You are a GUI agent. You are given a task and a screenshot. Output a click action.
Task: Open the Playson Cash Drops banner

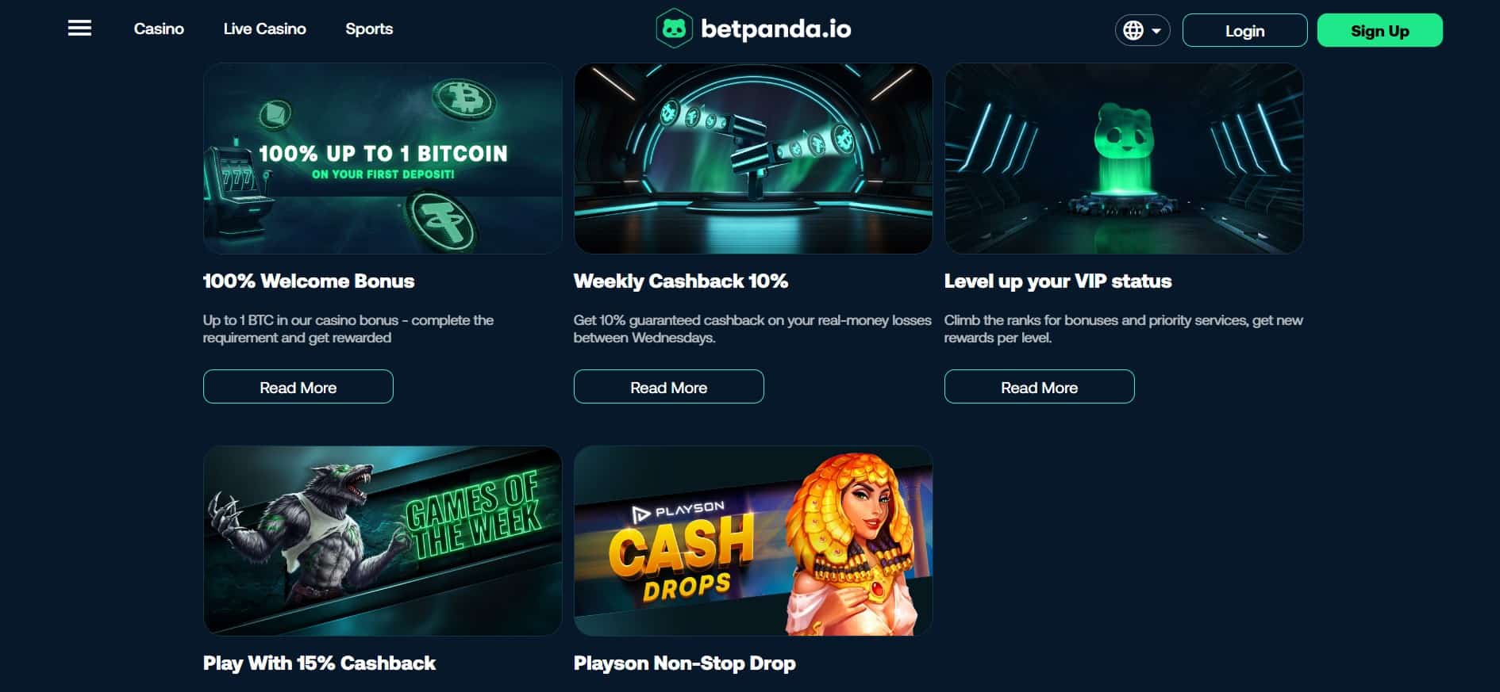(x=753, y=541)
